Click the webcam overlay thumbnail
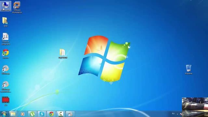 (195, 107)
